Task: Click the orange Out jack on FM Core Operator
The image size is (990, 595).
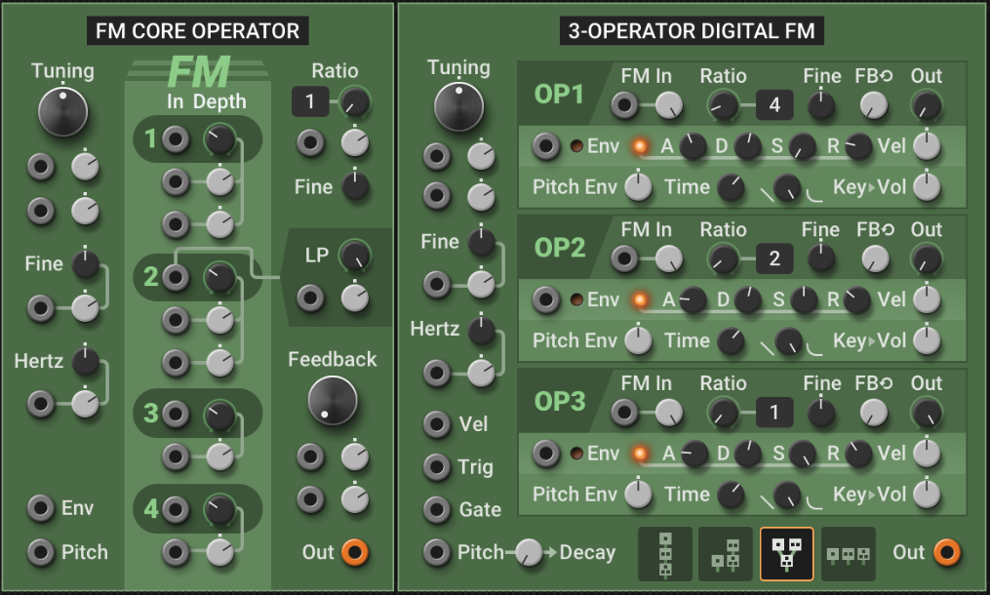Action: click(354, 552)
